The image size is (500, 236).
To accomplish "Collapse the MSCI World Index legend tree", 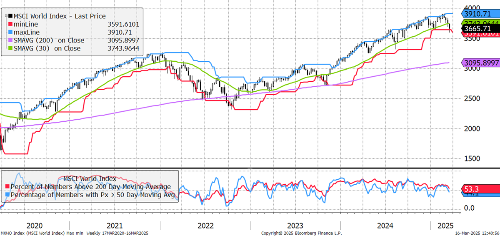I will click(x=5, y=15).
